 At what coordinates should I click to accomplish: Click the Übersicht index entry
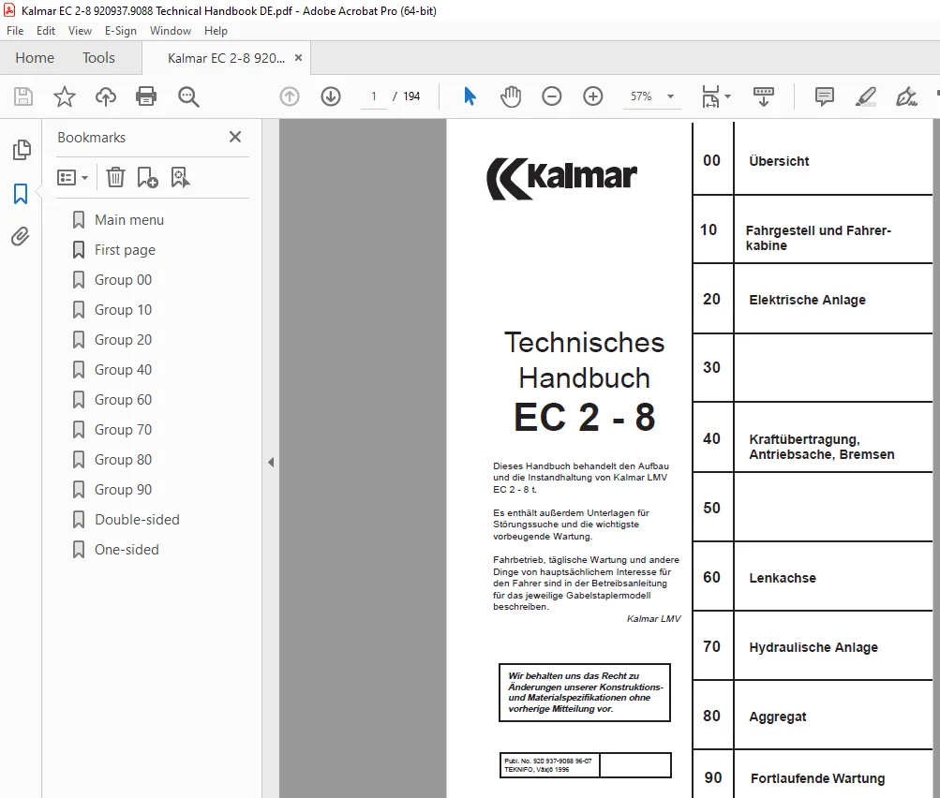(x=779, y=161)
